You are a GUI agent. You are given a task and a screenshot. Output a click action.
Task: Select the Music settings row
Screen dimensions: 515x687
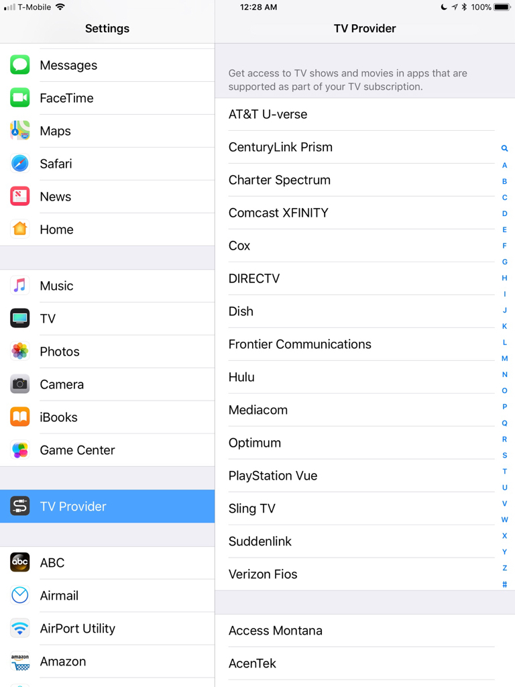(x=107, y=286)
